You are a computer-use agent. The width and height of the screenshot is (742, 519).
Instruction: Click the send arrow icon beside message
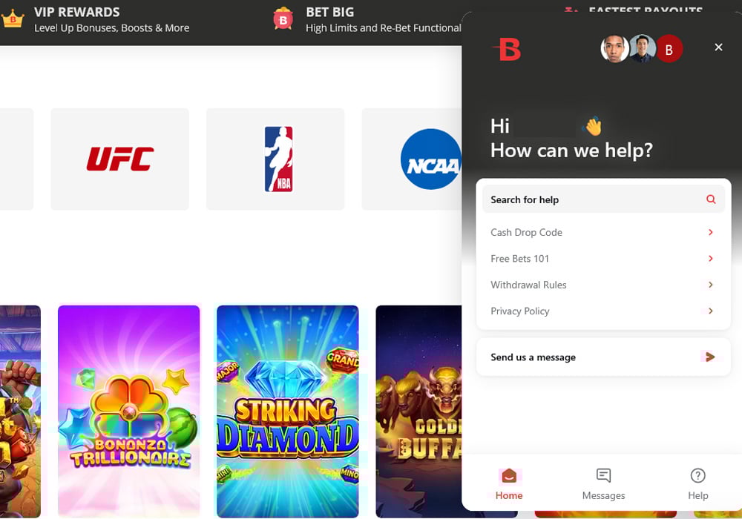(710, 357)
